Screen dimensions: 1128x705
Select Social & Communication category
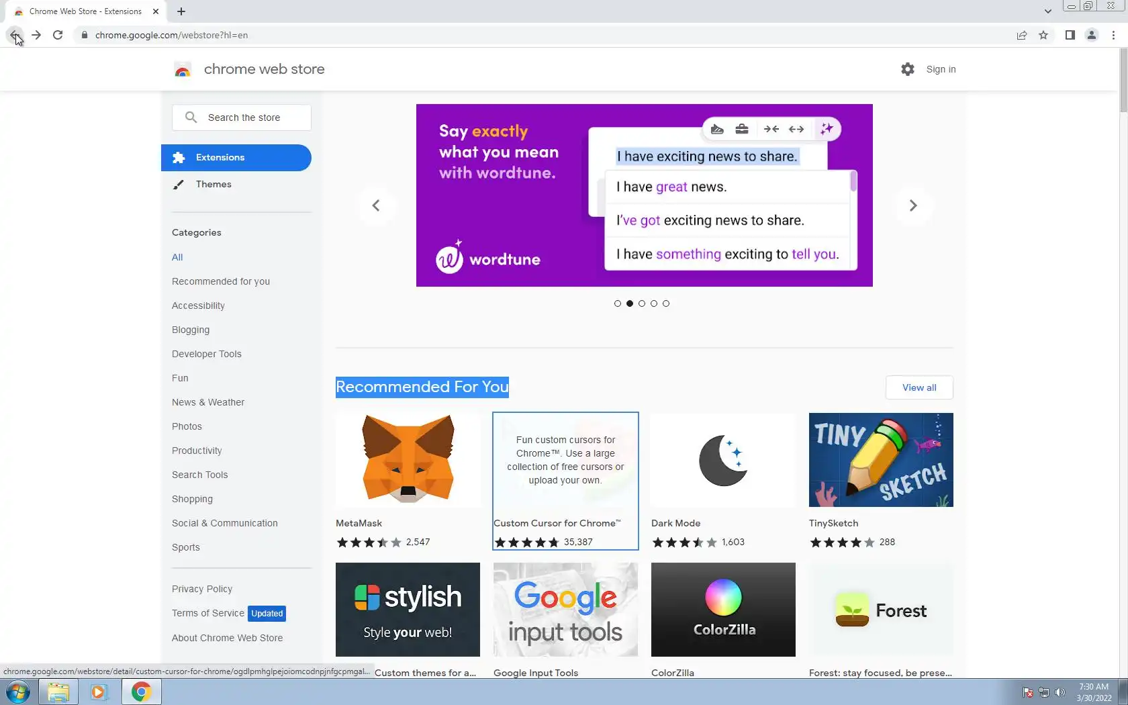click(x=225, y=523)
